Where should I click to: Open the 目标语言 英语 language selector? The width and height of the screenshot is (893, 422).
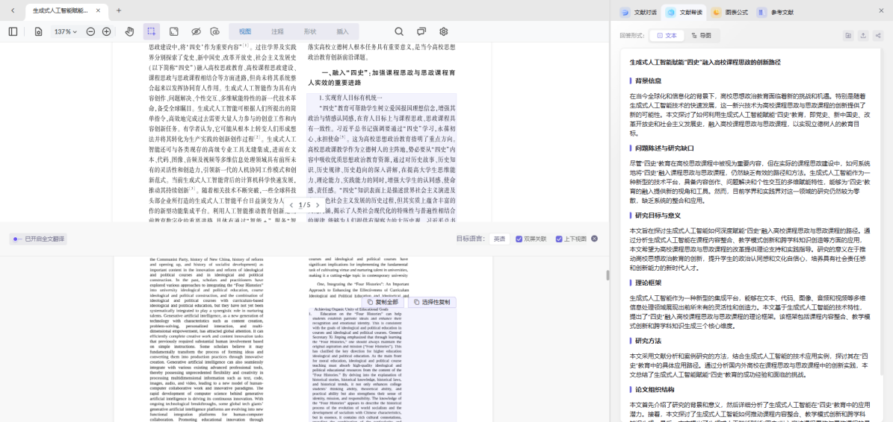tap(498, 239)
